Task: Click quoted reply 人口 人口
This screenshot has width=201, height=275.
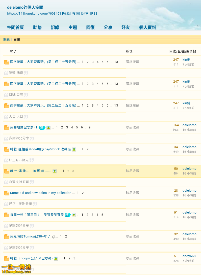Action: tap(16, 117)
